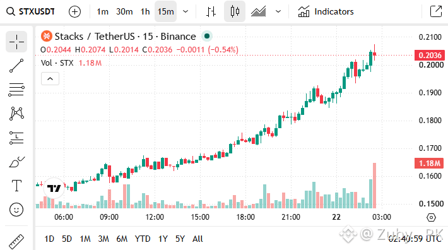Viewport: 448px width, 250px height.
Task: Select the text annotation tool
Action: point(16,186)
